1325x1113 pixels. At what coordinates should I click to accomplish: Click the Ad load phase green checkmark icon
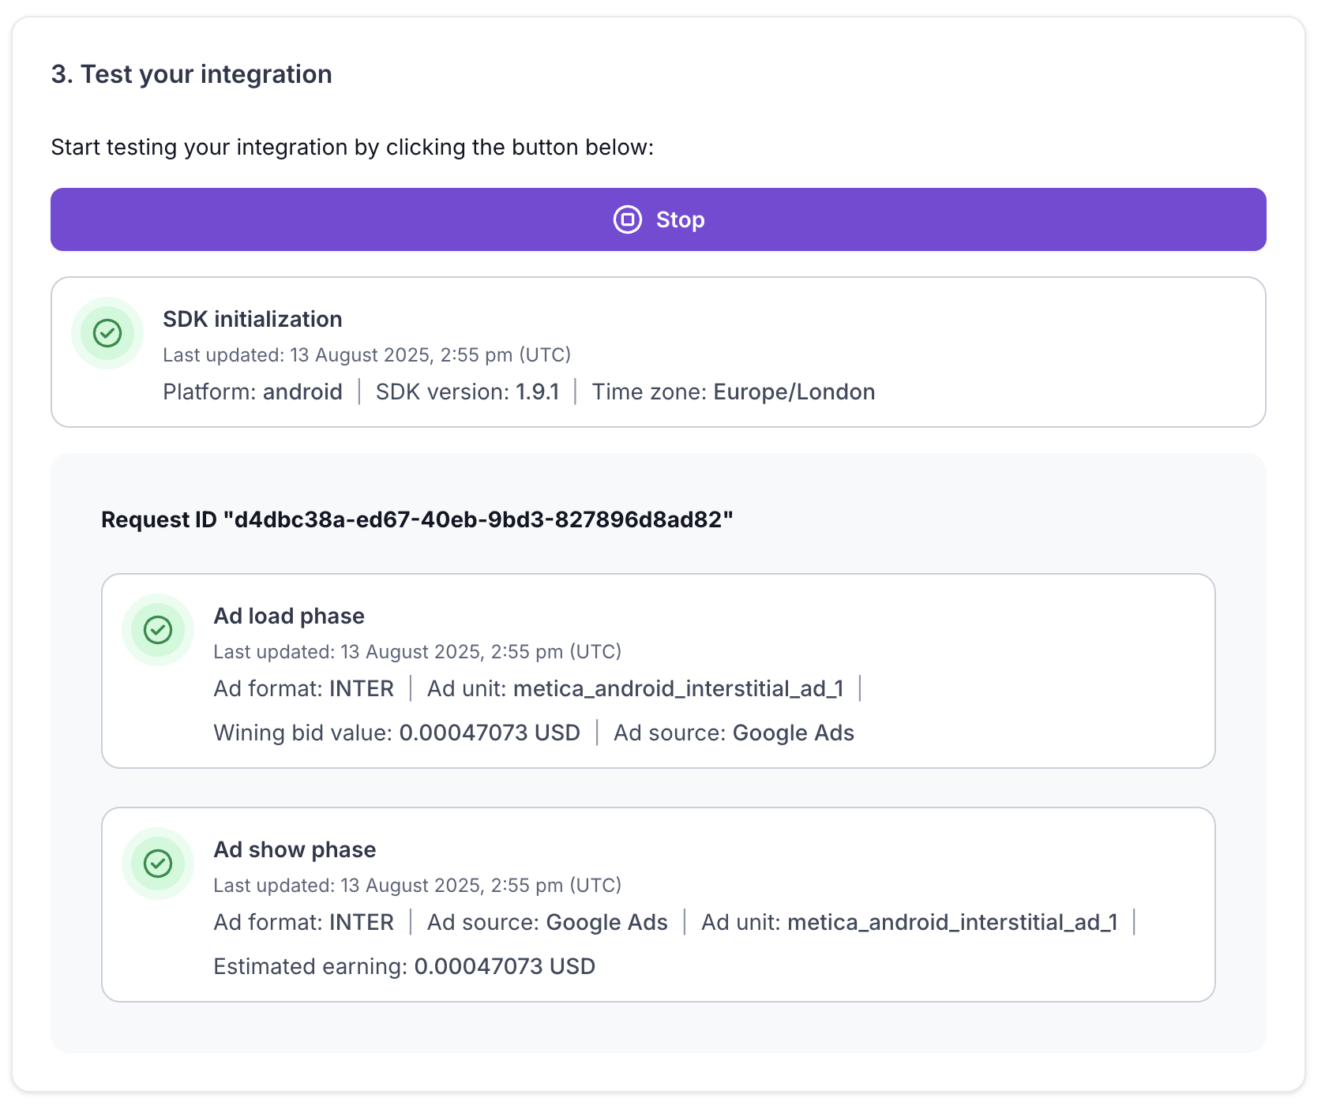(158, 630)
